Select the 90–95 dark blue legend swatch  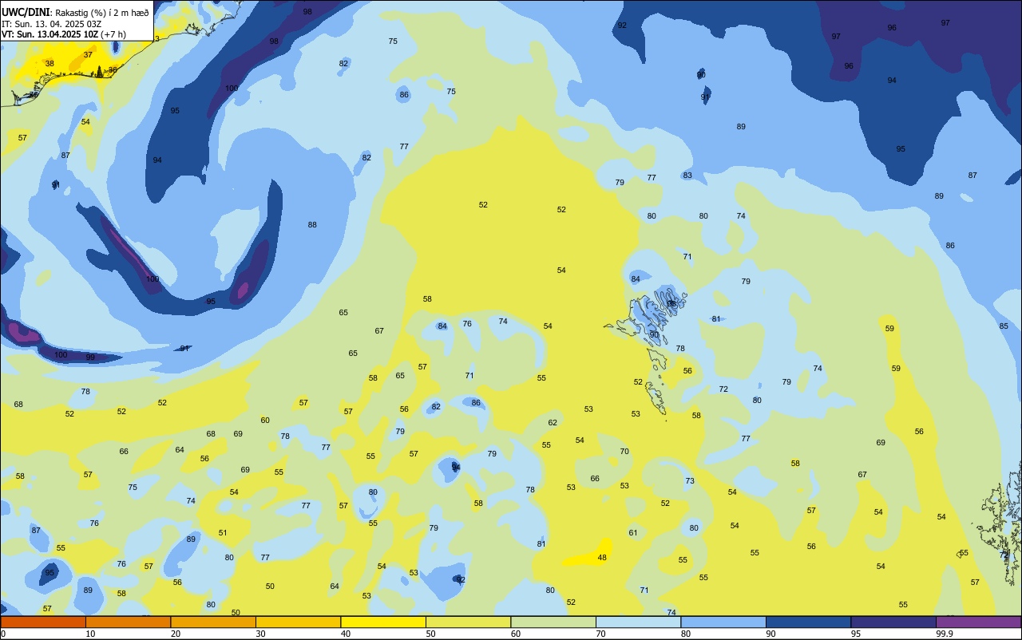(808, 622)
